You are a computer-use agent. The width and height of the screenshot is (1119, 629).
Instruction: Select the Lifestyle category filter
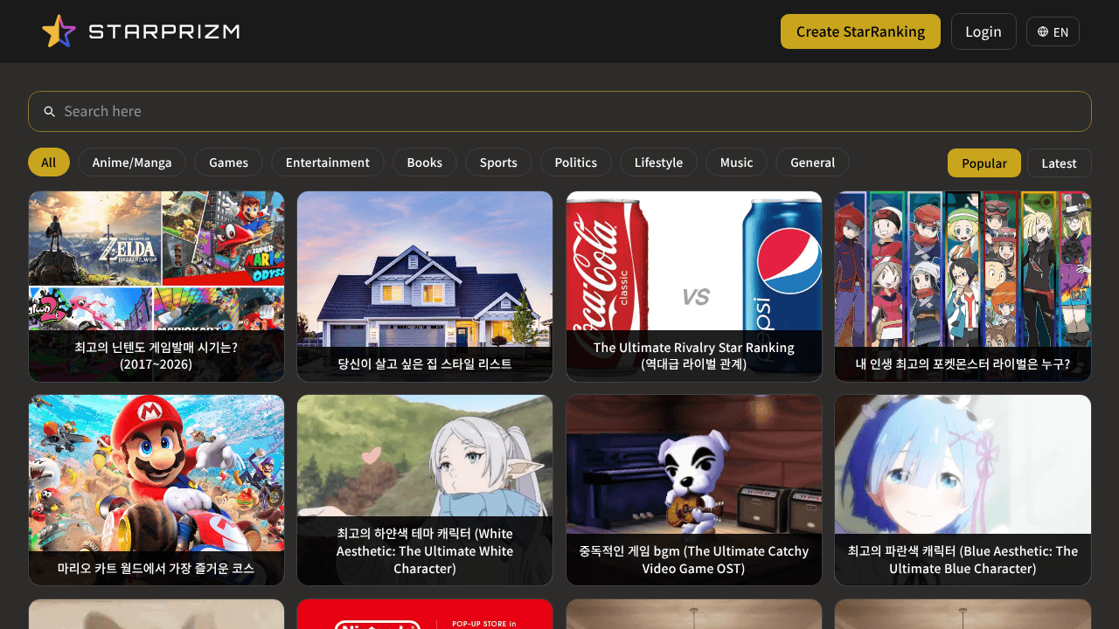658,162
